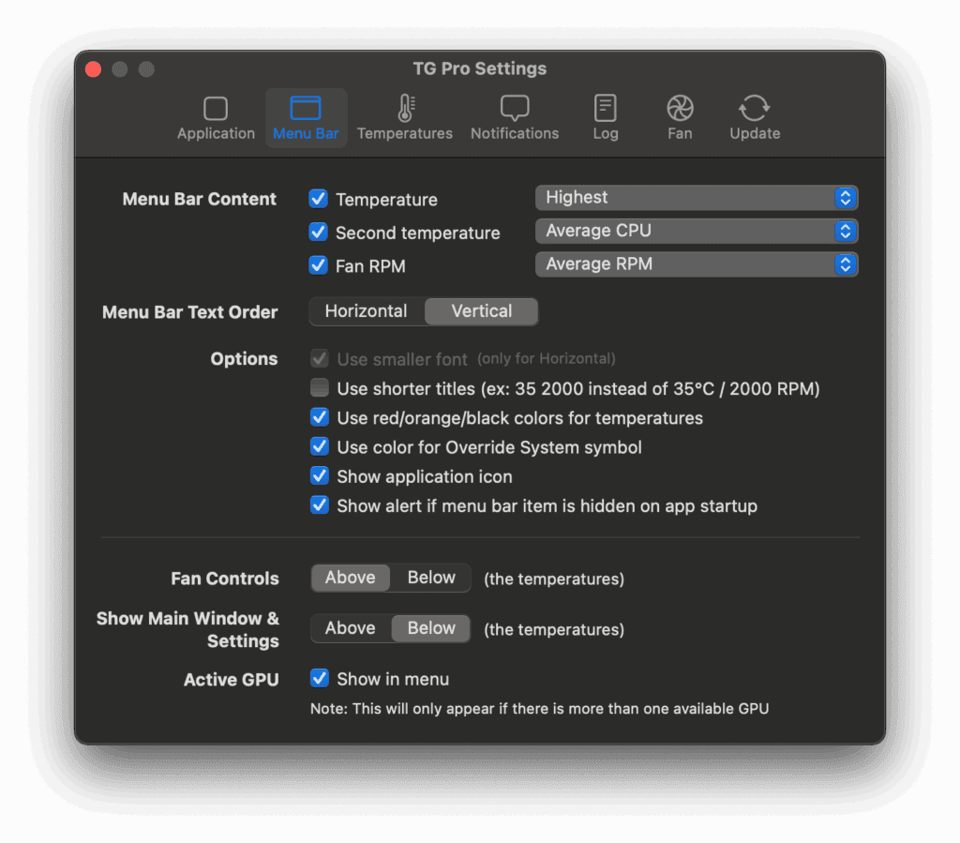Select Vertical menu bar text order
Screen dimensions: 960x843
point(482,311)
